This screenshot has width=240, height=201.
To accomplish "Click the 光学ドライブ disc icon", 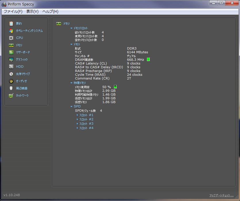I will coord(11,74).
